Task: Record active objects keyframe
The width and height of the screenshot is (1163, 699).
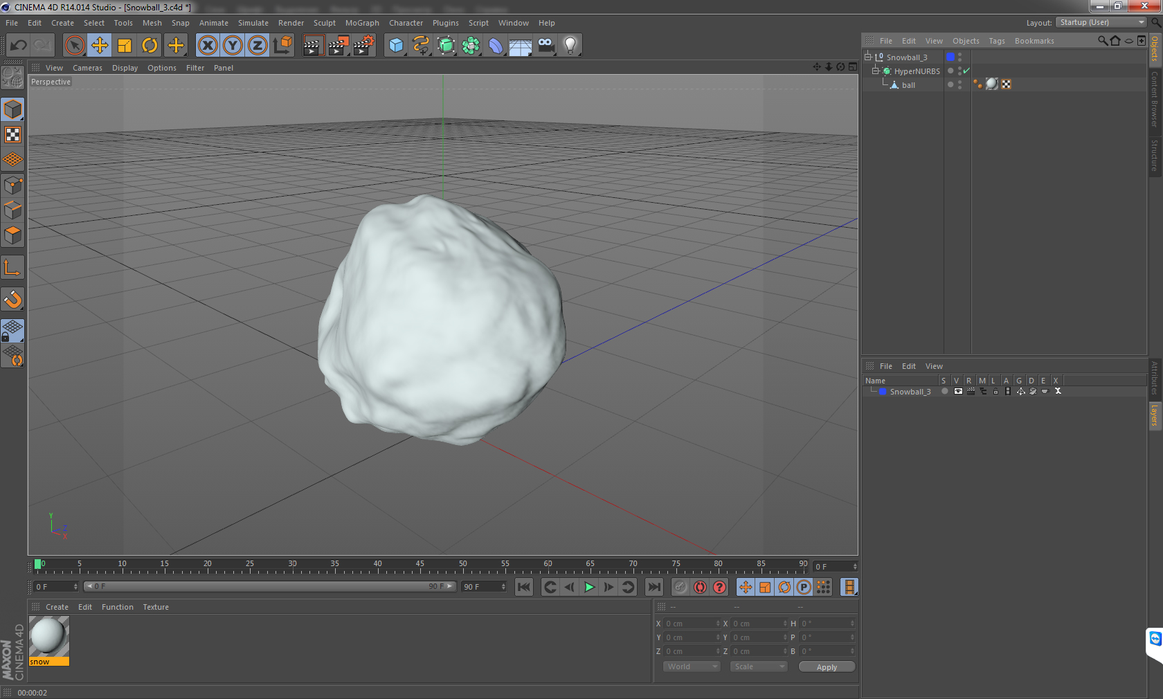Action: pyautogui.click(x=680, y=587)
